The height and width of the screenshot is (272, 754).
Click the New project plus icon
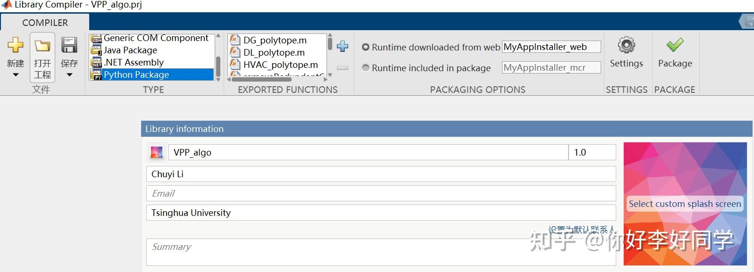coord(16,46)
